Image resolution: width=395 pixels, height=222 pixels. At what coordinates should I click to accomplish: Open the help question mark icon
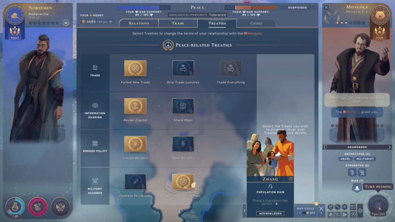pos(353,214)
